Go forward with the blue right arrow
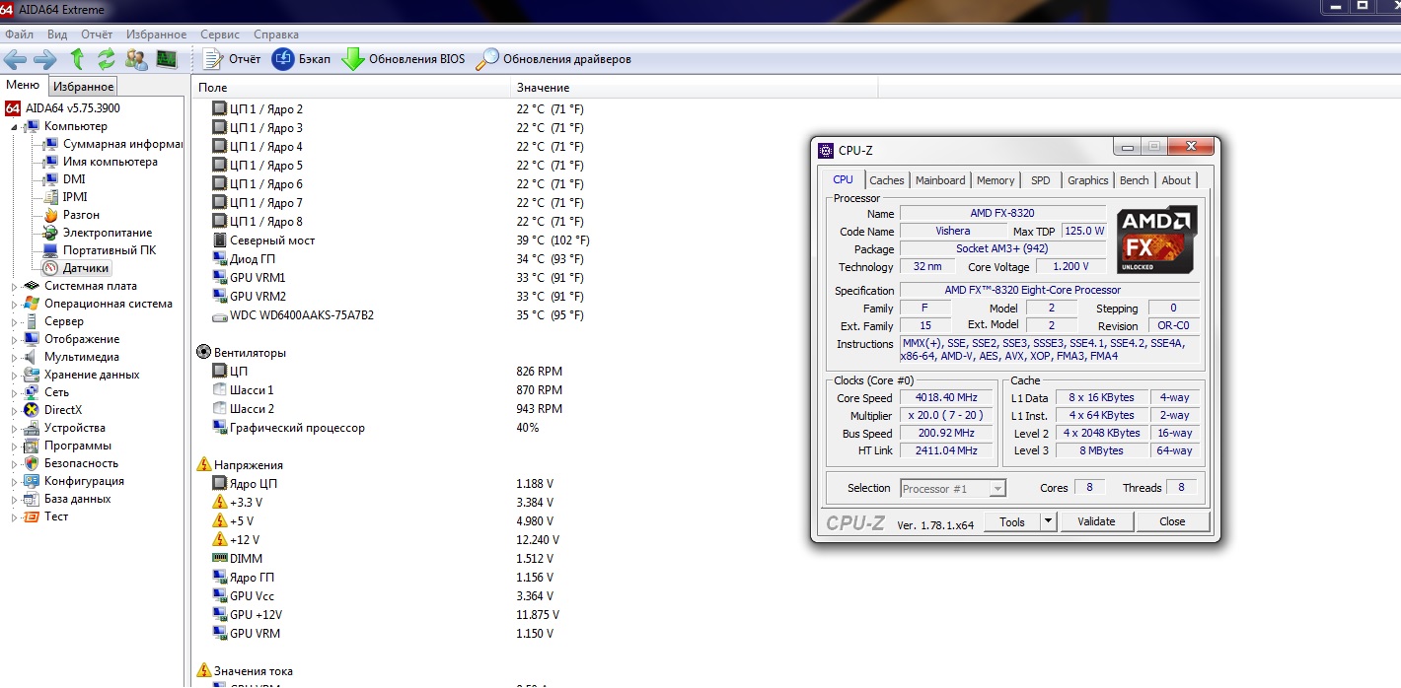 pos(44,59)
